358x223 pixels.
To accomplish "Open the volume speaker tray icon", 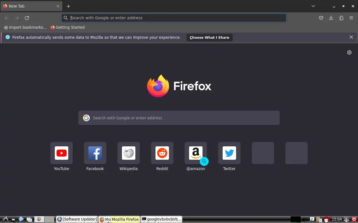I will [305, 220].
